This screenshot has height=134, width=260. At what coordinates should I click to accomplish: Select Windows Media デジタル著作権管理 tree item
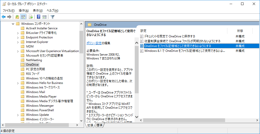pyautogui.click(x=49, y=101)
